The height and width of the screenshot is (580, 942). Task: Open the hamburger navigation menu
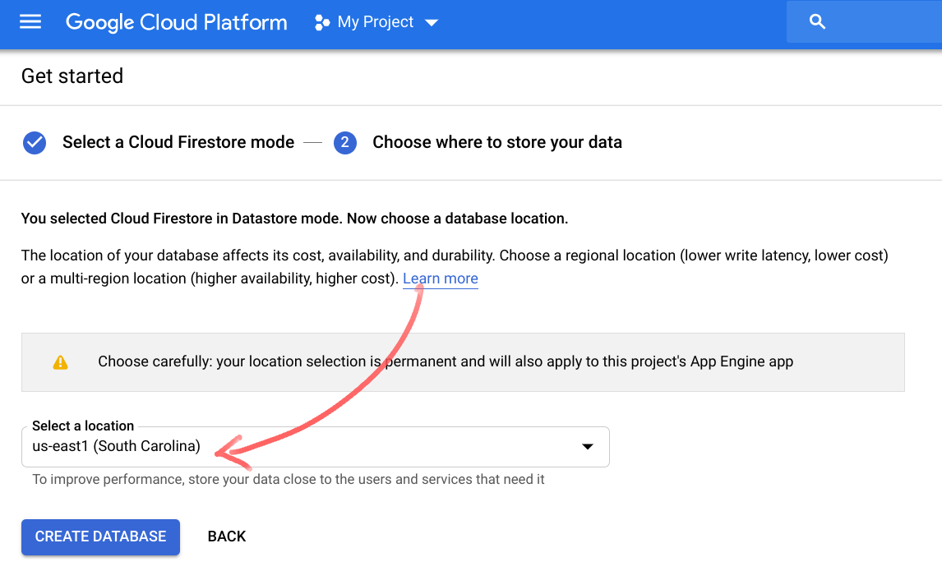coord(30,22)
